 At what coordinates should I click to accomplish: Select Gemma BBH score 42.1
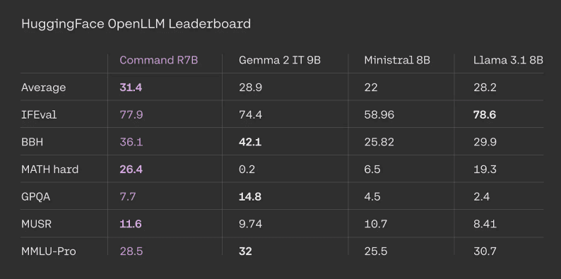[250, 142]
